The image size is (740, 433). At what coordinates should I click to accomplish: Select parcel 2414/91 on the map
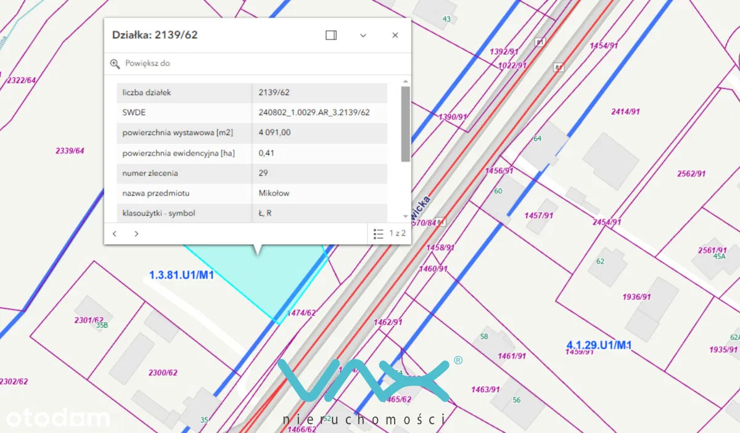coord(625,112)
